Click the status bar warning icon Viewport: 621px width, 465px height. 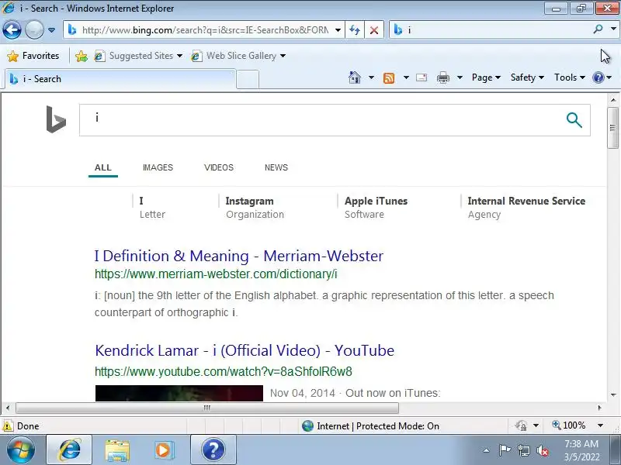point(7,425)
